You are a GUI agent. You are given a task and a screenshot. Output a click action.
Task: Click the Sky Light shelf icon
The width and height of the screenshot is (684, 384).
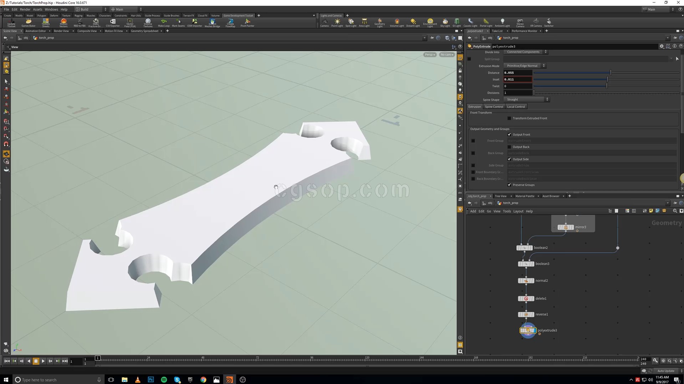(445, 22)
